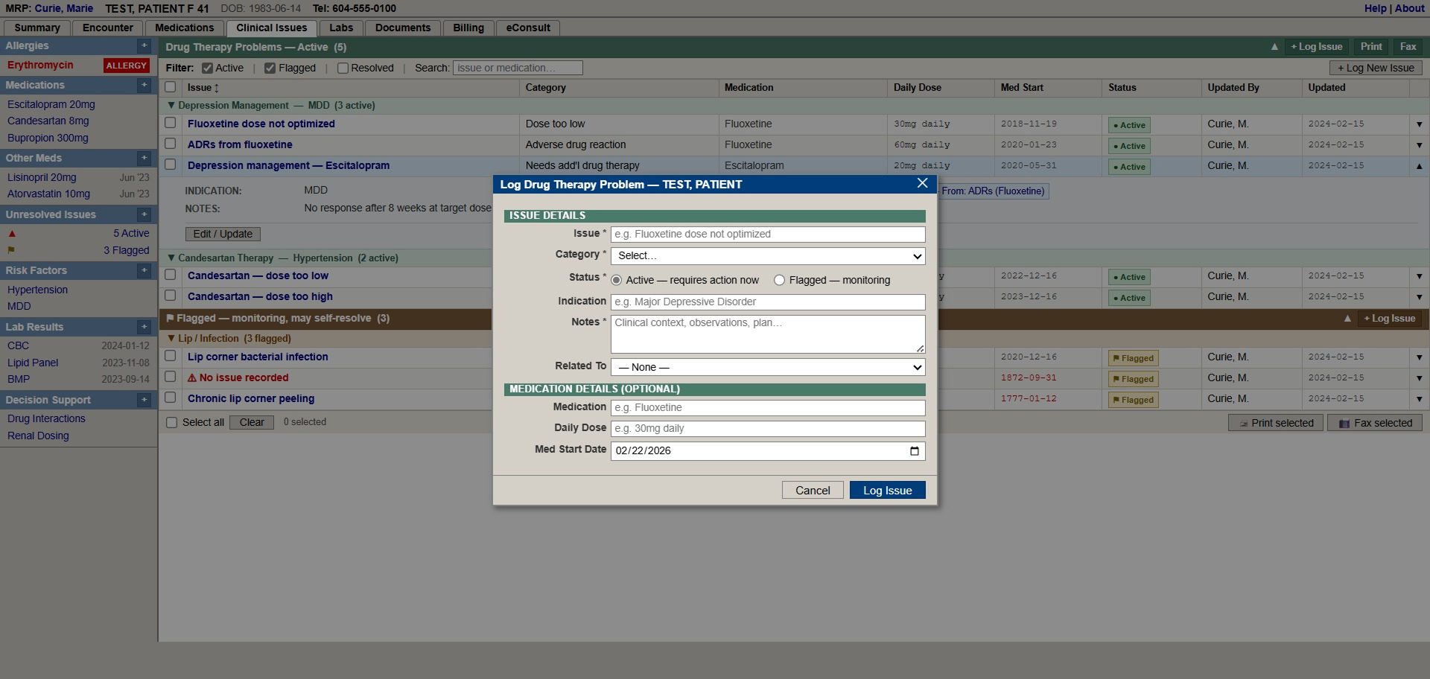
Task: Cancel the drug therapy problem dialog
Action: click(x=812, y=491)
